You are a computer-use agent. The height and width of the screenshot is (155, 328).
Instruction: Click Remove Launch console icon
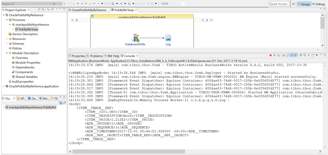(x=275, y=56)
